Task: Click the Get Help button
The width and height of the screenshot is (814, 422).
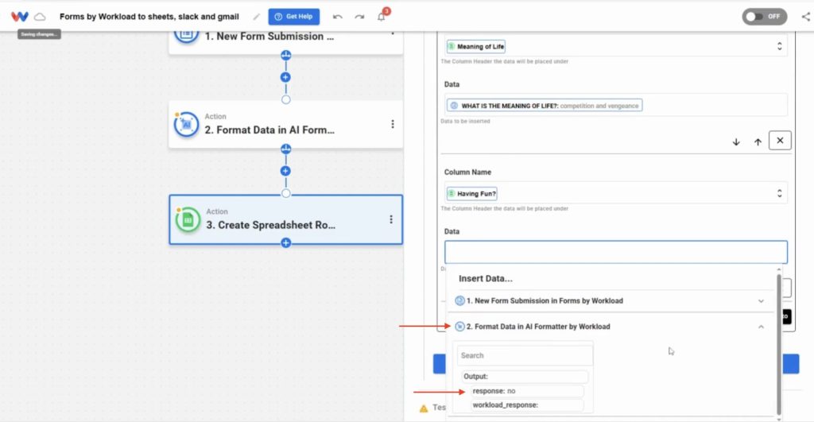Action: click(x=294, y=17)
